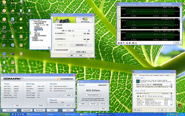Switch to the Power user tab in RivaTuner
This screenshot has height=116, width=185.
click(x=149, y=75)
